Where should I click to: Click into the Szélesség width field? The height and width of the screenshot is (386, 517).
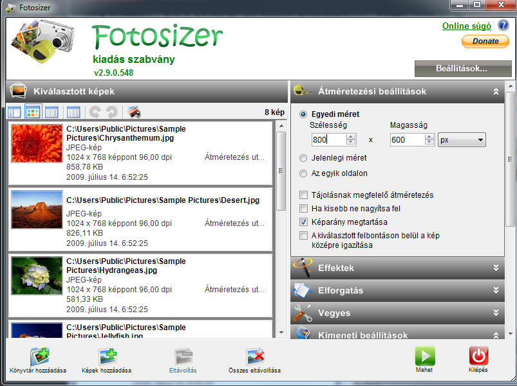[x=329, y=140]
